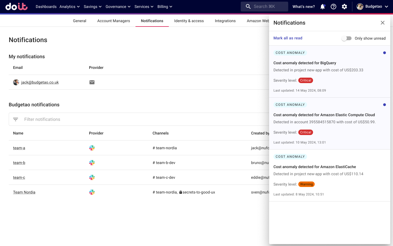
Task: Open jack@budgetao.co.uk email link
Action: click(x=40, y=82)
